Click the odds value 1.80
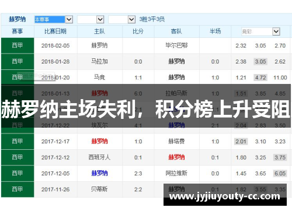Screen dimensions: 292x211 [x=241, y=157]
